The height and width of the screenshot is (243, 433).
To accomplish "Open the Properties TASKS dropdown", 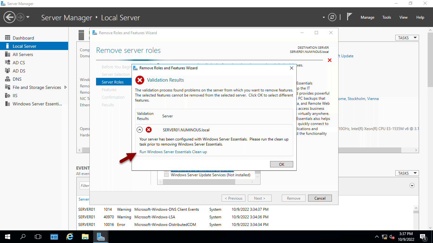I will click(x=407, y=38).
